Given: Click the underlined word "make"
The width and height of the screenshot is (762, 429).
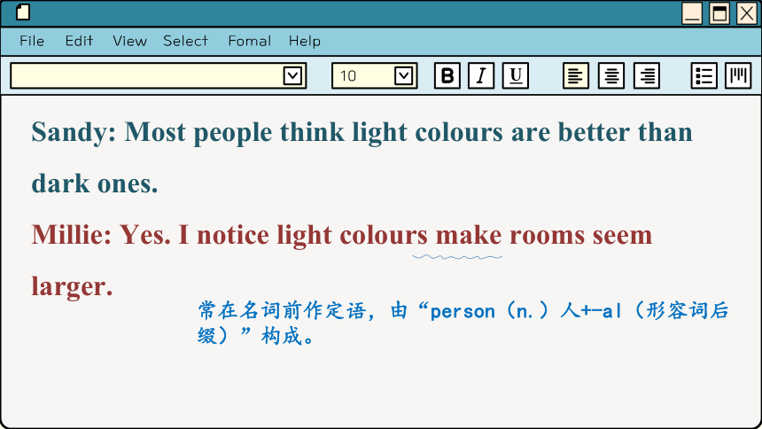Looking at the screenshot, I should [469, 235].
